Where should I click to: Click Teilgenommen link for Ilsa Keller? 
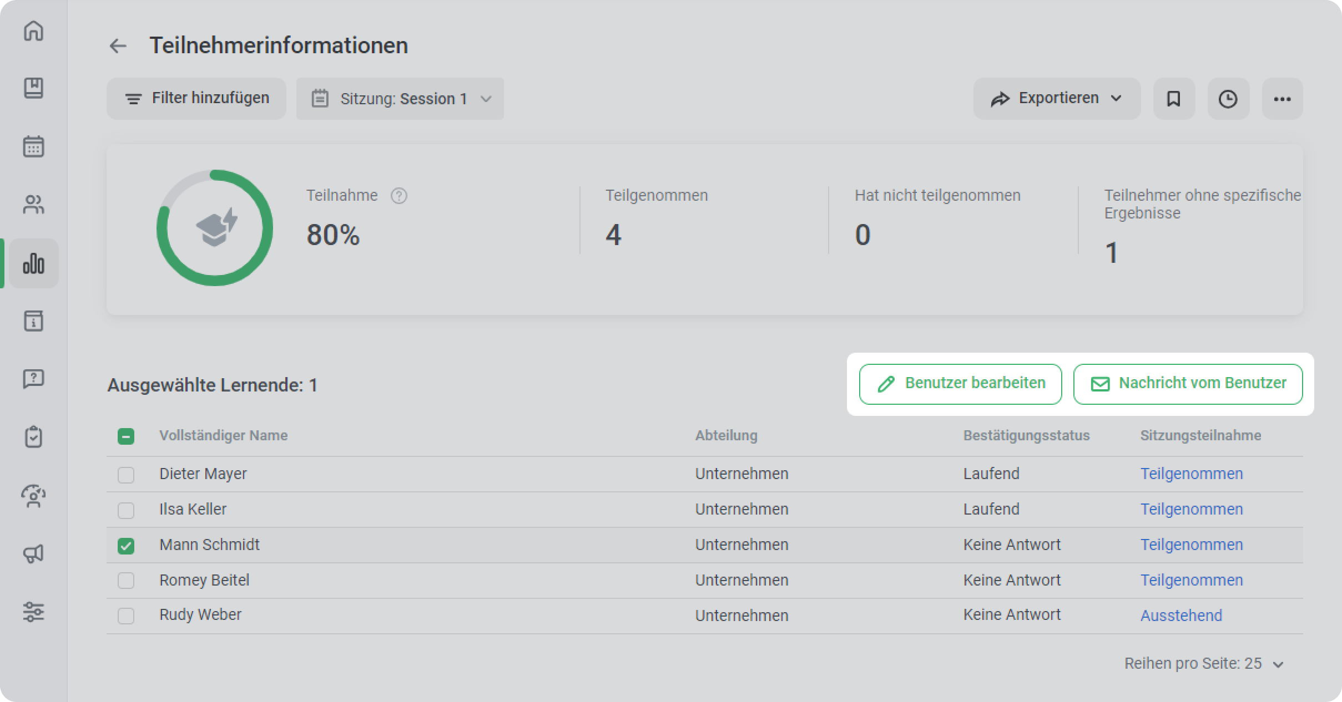(x=1192, y=509)
